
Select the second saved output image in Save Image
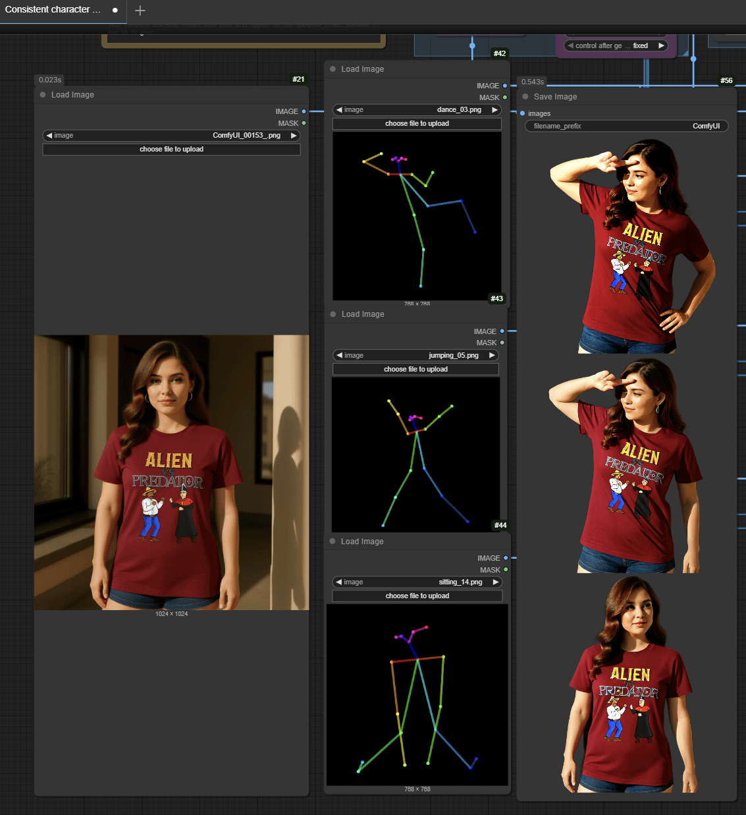[x=626, y=465]
